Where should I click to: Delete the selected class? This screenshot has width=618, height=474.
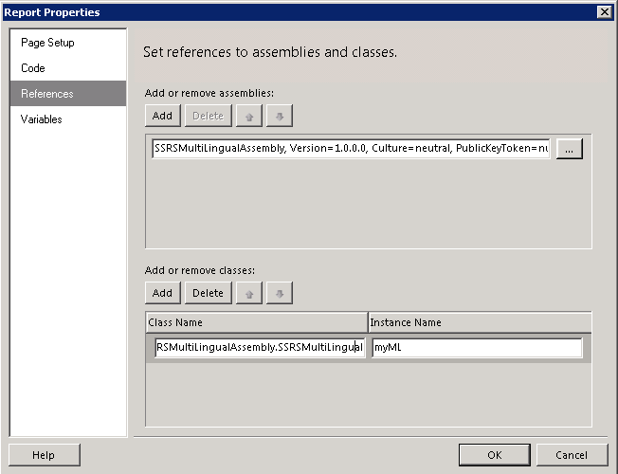209,293
